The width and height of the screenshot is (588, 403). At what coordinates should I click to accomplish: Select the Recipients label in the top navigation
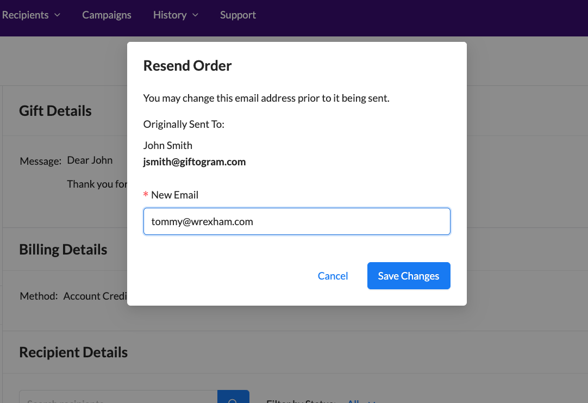point(26,15)
